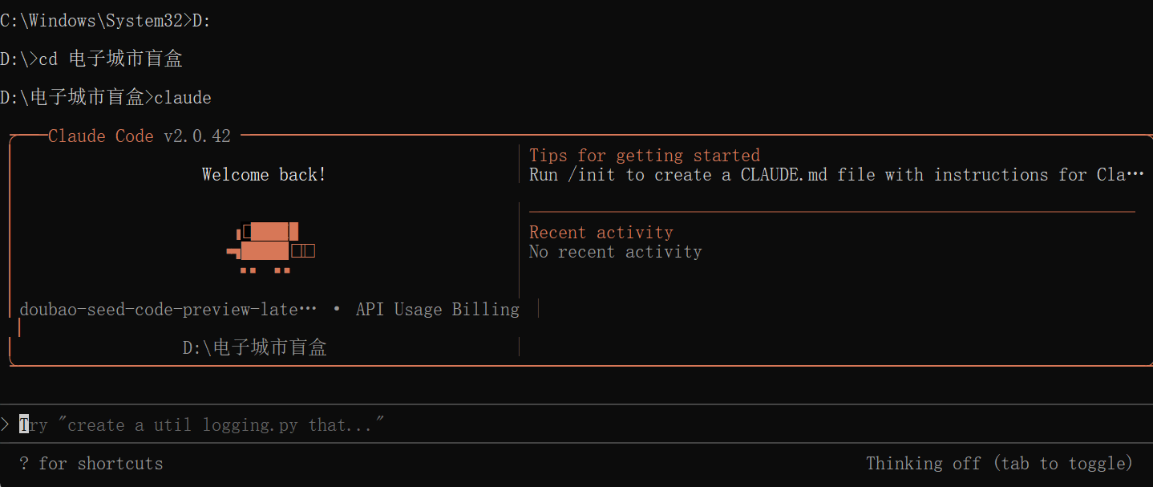This screenshot has height=487, width=1153.
Task: Click the "C:\Windows\System32>D:" command line
Action: 105,21
